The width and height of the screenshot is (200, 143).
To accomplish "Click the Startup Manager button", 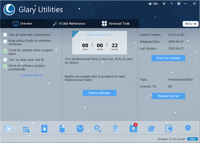I will (x=100, y=93).
